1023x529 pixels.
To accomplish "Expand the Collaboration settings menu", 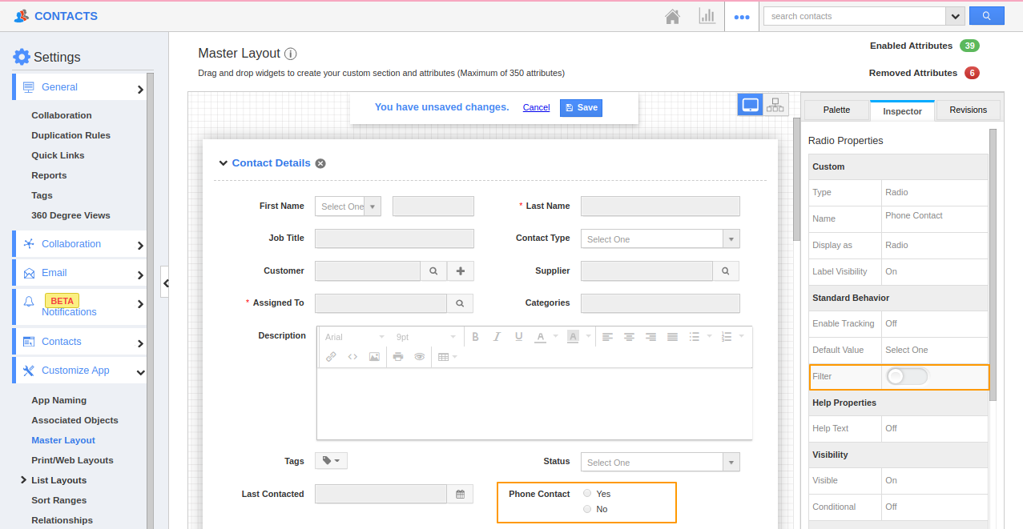I will click(79, 244).
